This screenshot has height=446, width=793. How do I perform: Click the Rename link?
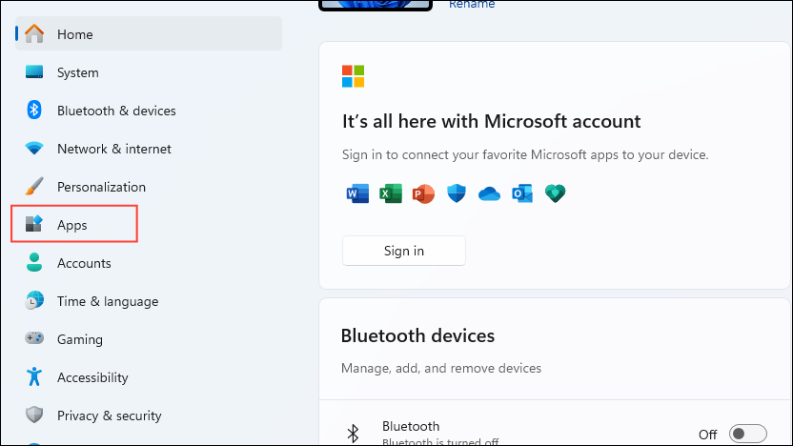472,4
